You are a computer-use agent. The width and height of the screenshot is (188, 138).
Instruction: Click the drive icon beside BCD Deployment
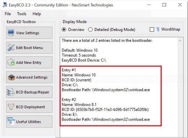[x=11, y=107]
